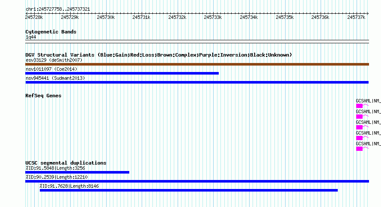
Task: Click the ruler's right end arrow
Action: tap(368, 13)
